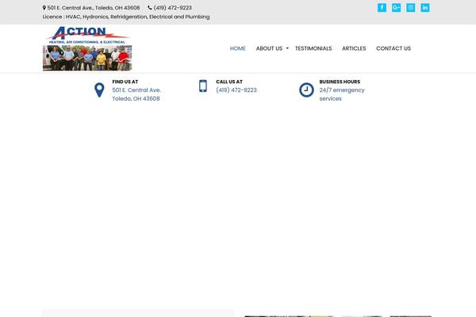Go to the Contact Us page

393,48
